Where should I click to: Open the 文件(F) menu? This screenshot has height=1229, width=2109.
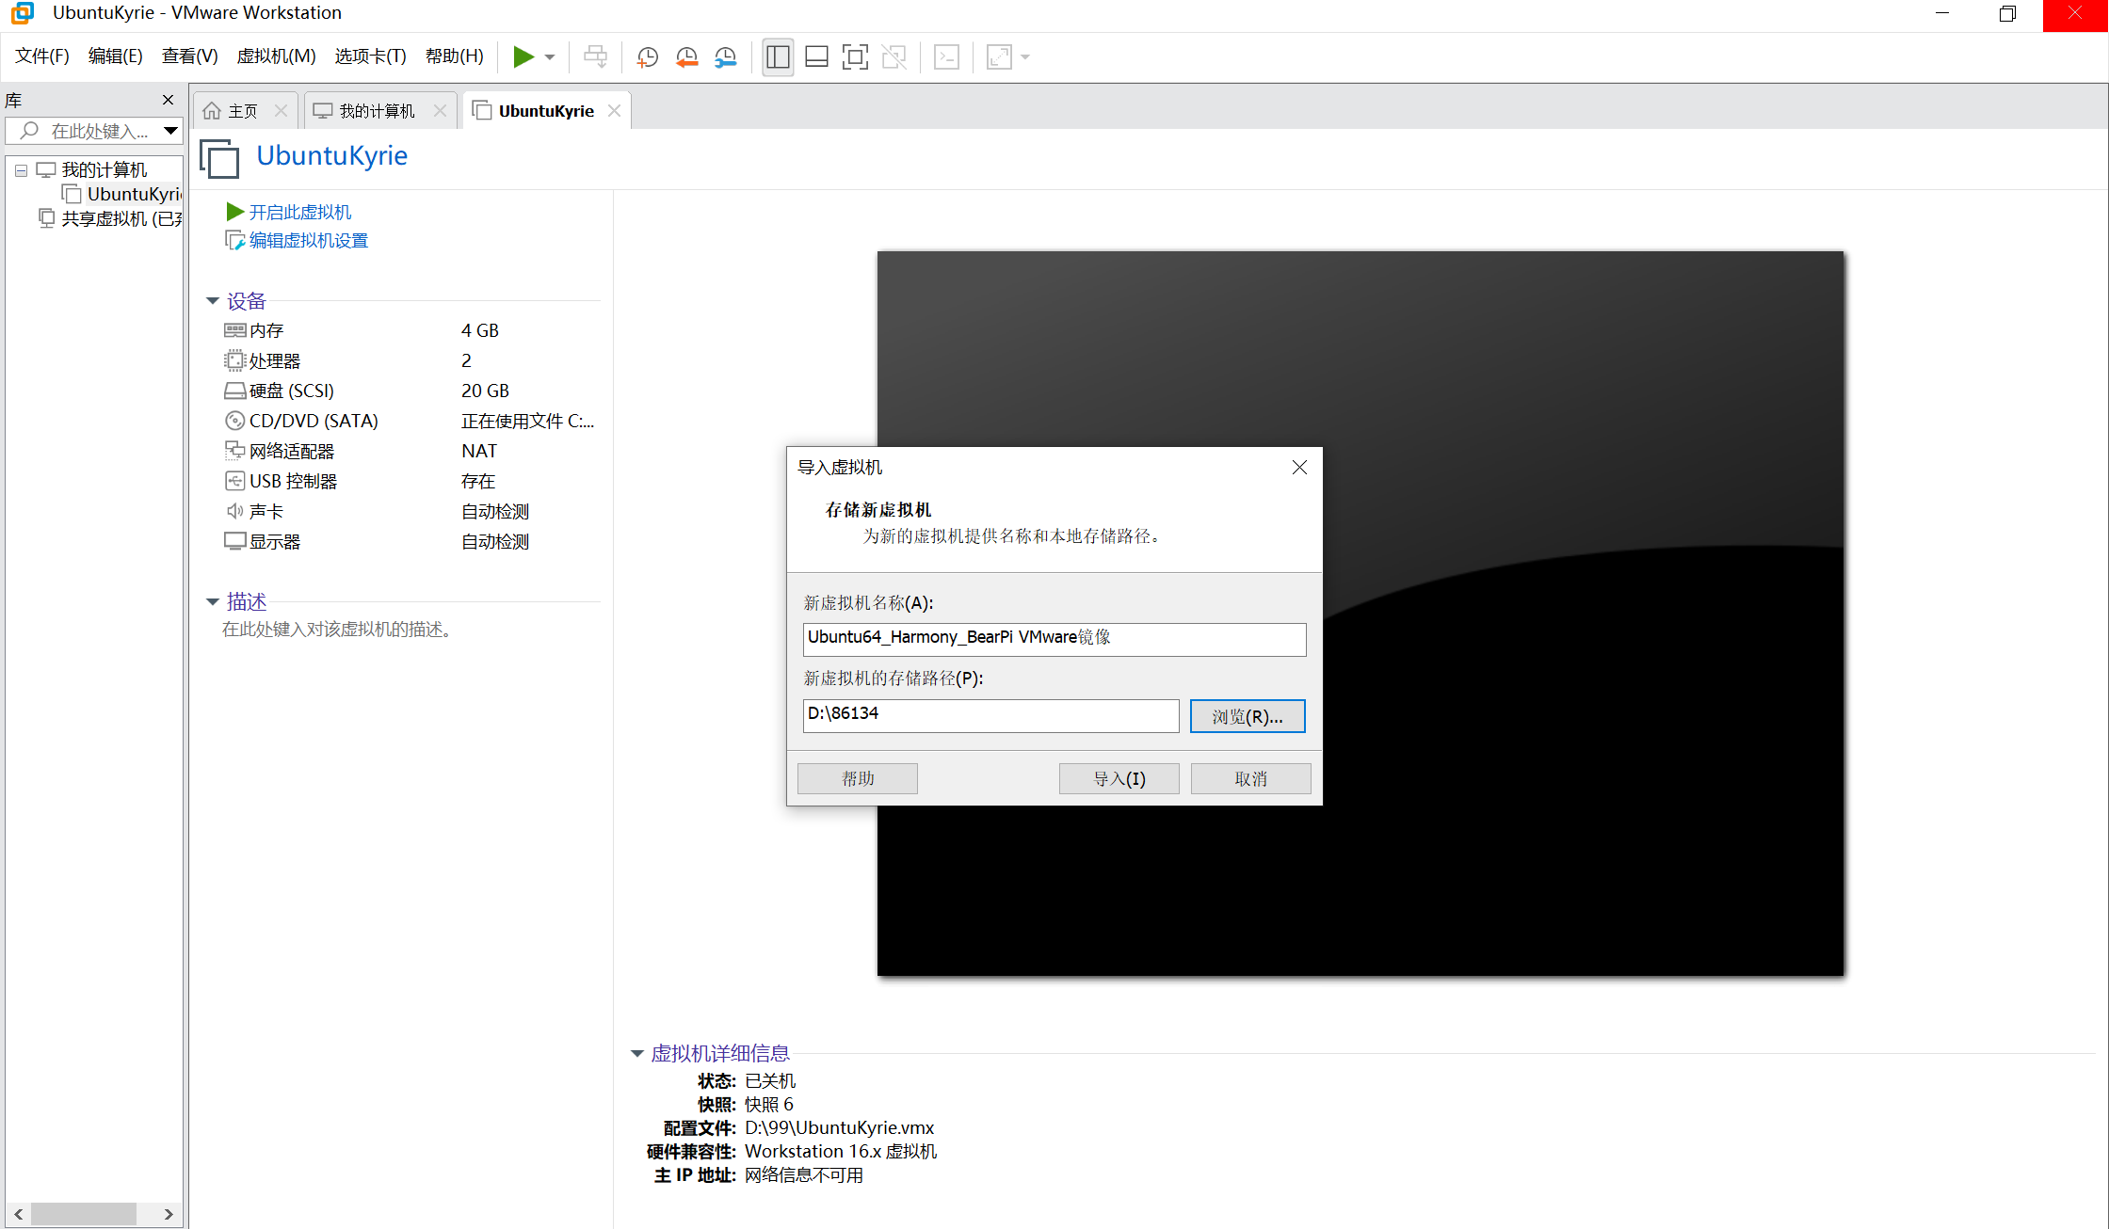(x=41, y=56)
